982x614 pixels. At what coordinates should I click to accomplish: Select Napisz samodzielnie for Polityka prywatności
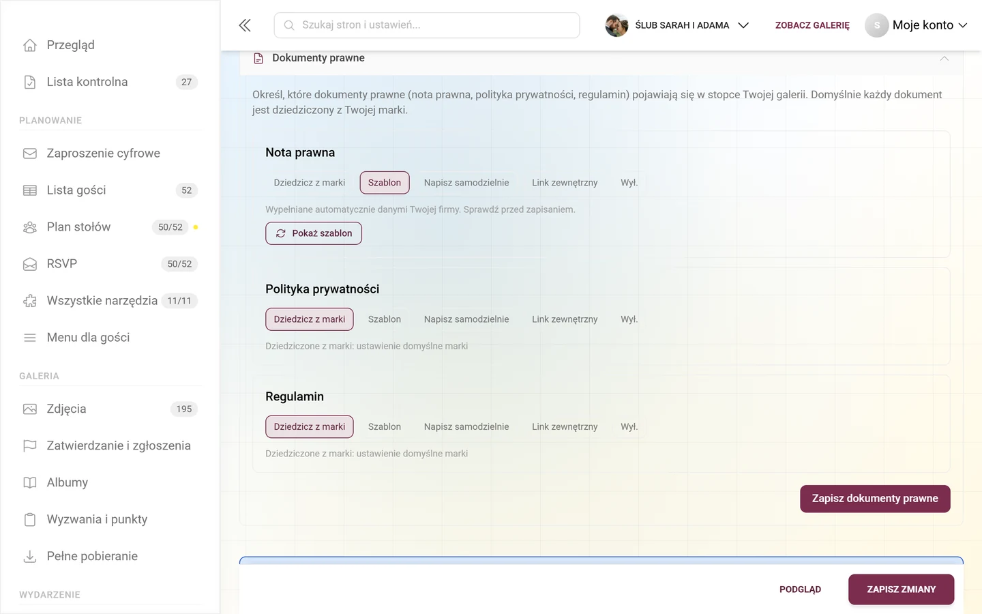466,319
